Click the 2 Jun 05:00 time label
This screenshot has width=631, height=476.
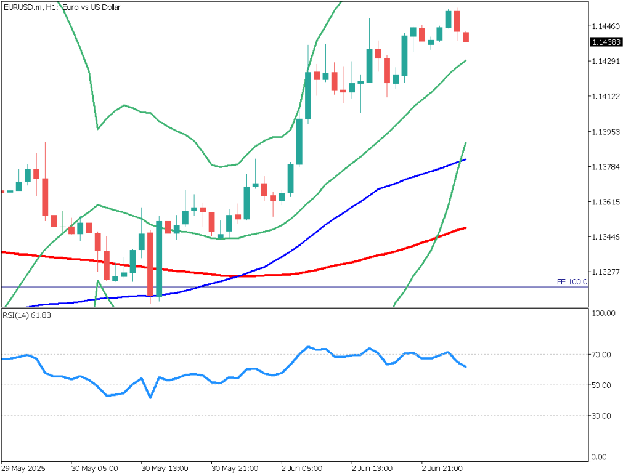(302, 467)
